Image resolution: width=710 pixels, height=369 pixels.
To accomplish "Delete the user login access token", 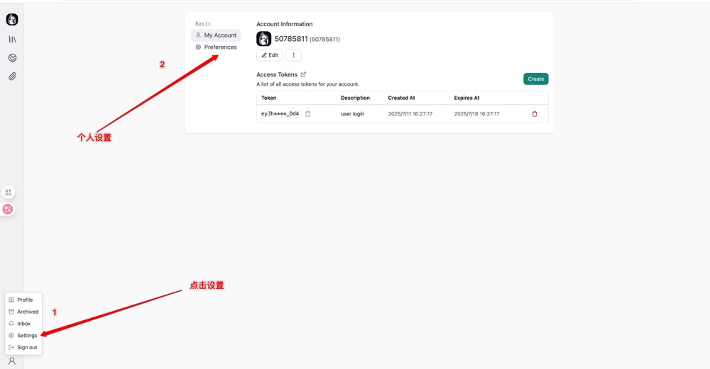I will 535,114.
